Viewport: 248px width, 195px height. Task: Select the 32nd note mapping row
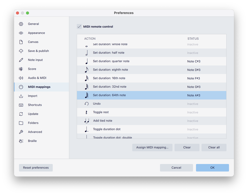139,87
